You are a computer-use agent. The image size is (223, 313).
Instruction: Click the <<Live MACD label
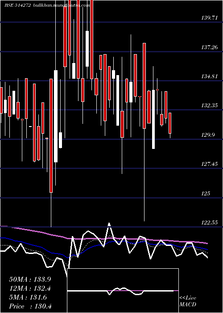pos(188,301)
